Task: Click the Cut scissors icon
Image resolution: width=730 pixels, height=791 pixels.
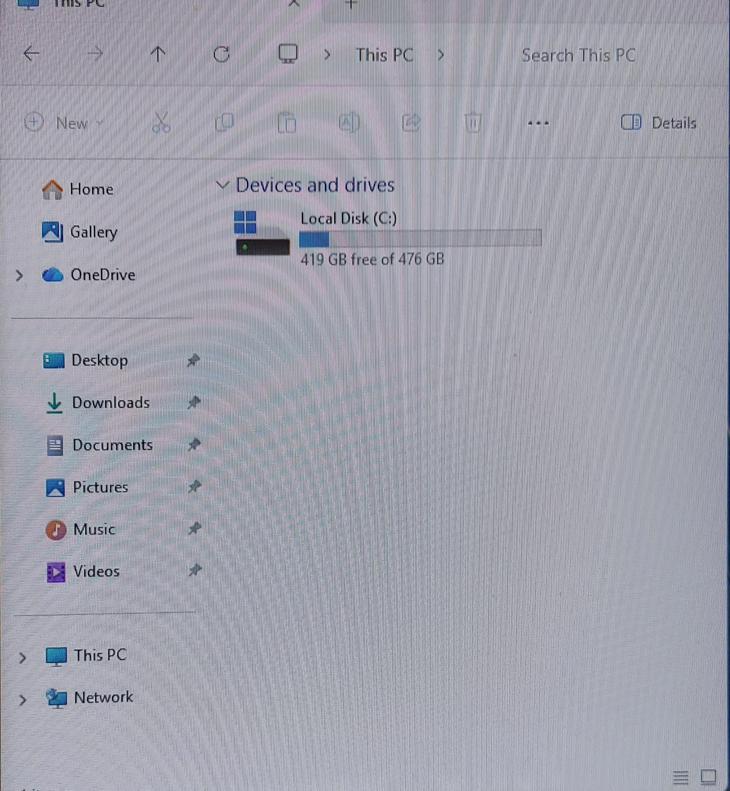Action: (161, 122)
